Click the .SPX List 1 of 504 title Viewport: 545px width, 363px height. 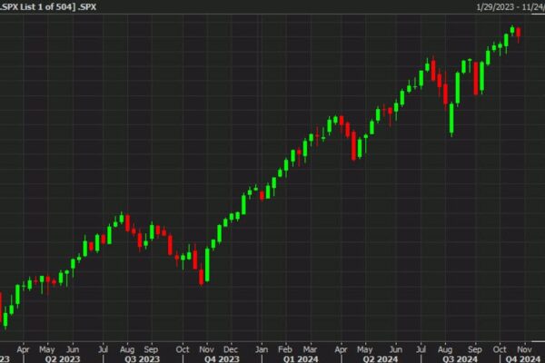(48, 6)
